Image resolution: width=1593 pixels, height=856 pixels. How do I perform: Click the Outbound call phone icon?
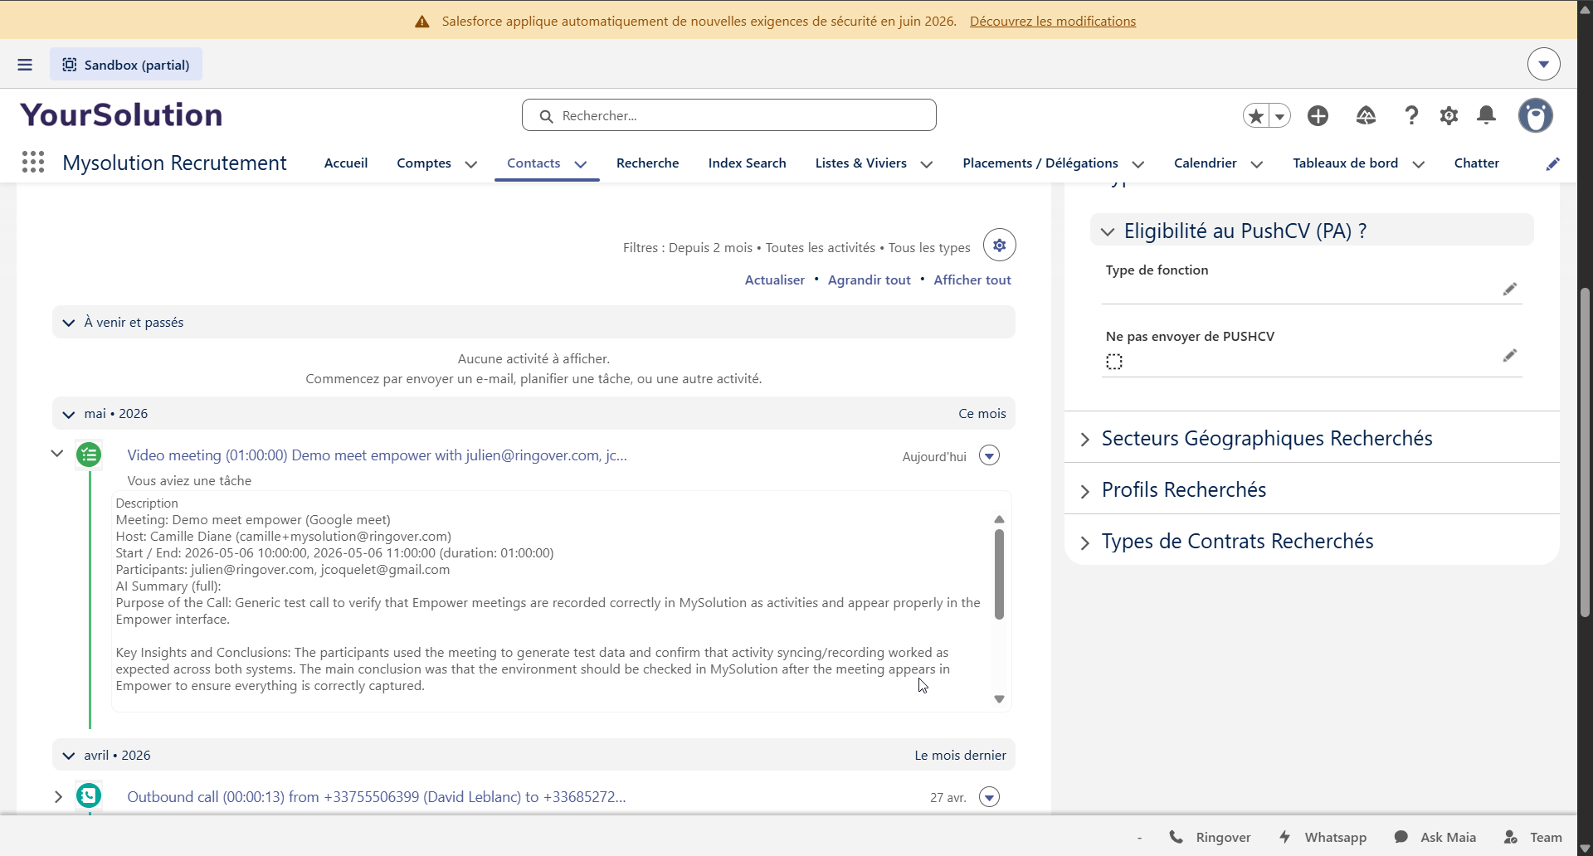[x=89, y=795]
